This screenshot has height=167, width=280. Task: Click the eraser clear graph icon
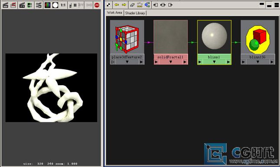tap(132, 5)
